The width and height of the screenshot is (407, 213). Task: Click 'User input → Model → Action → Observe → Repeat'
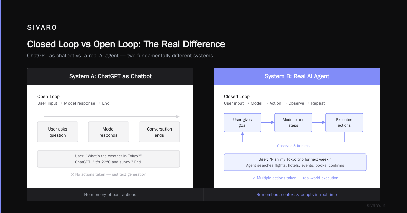click(x=274, y=103)
